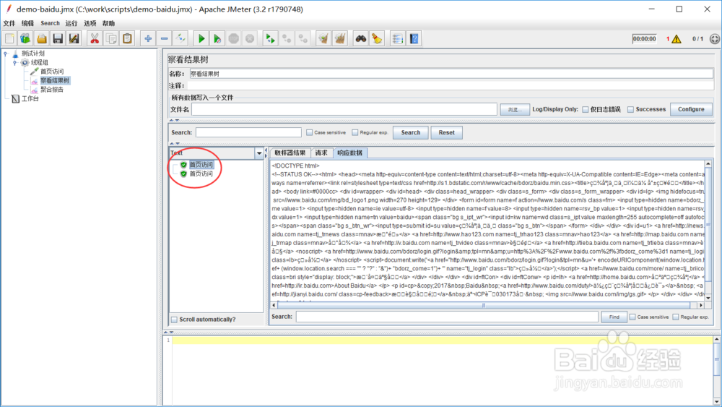
Task: Enable Scroll automatically checkbox
Action: coord(174,320)
